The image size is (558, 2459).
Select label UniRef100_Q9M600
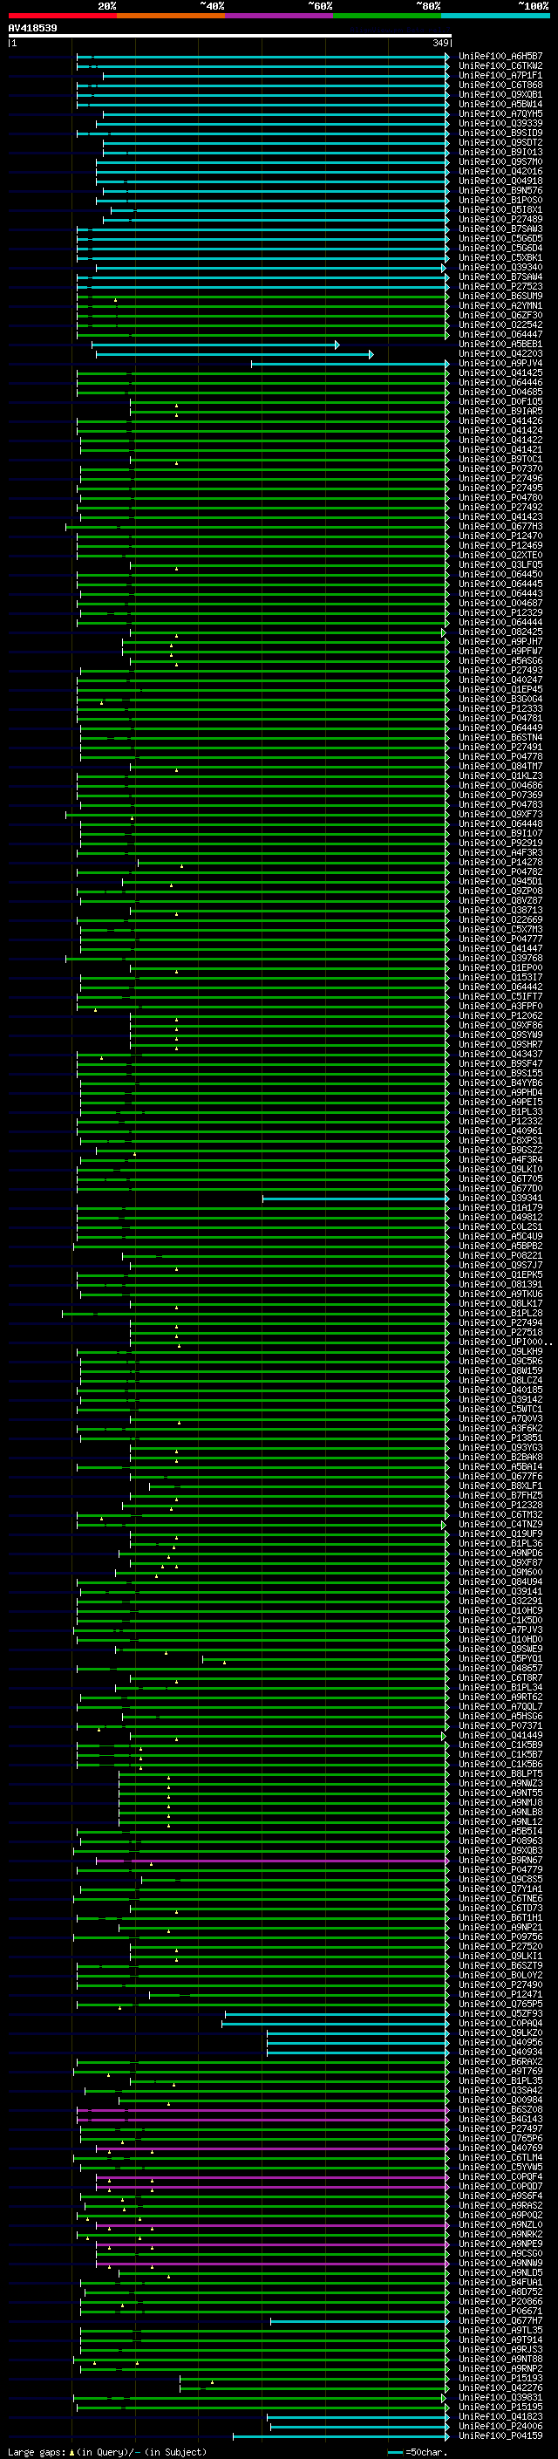click(500, 1572)
